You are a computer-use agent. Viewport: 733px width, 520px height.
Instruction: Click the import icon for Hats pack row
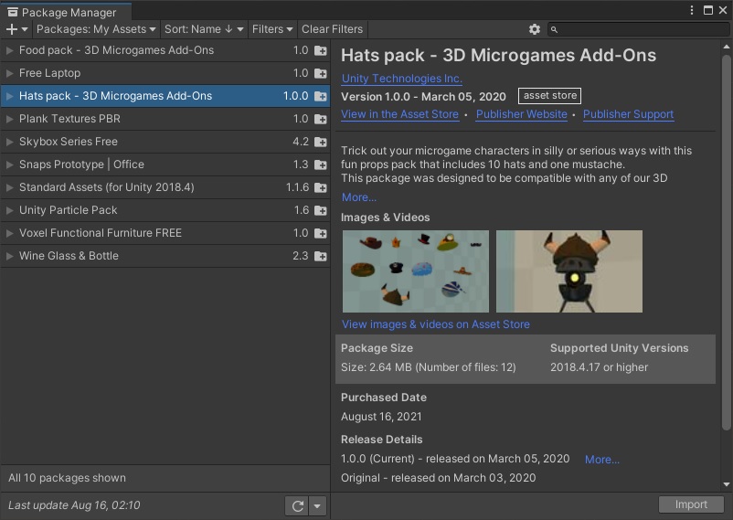click(320, 96)
